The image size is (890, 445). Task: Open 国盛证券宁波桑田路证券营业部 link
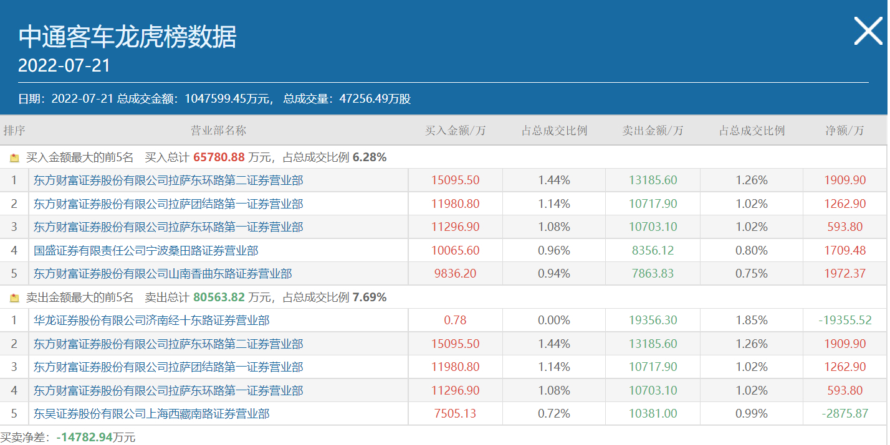pos(146,251)
